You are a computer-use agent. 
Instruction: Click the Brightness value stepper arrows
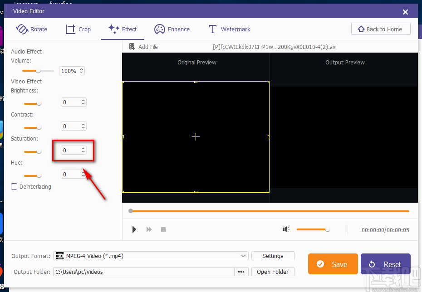click(83, 102)
